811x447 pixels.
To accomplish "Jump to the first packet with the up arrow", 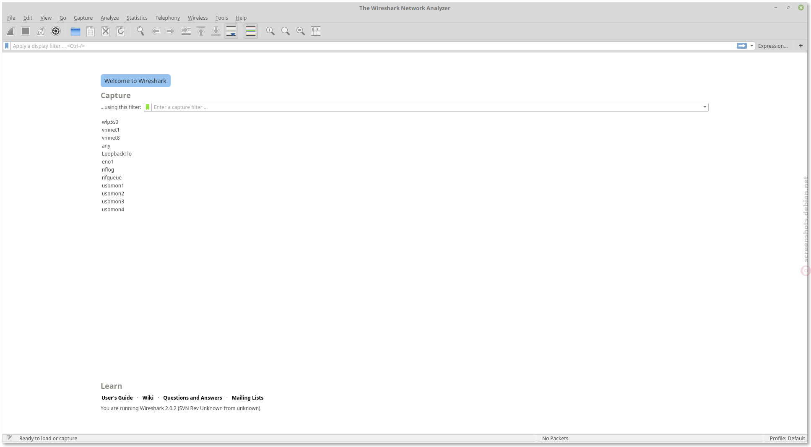I will (x=201, y=31).
